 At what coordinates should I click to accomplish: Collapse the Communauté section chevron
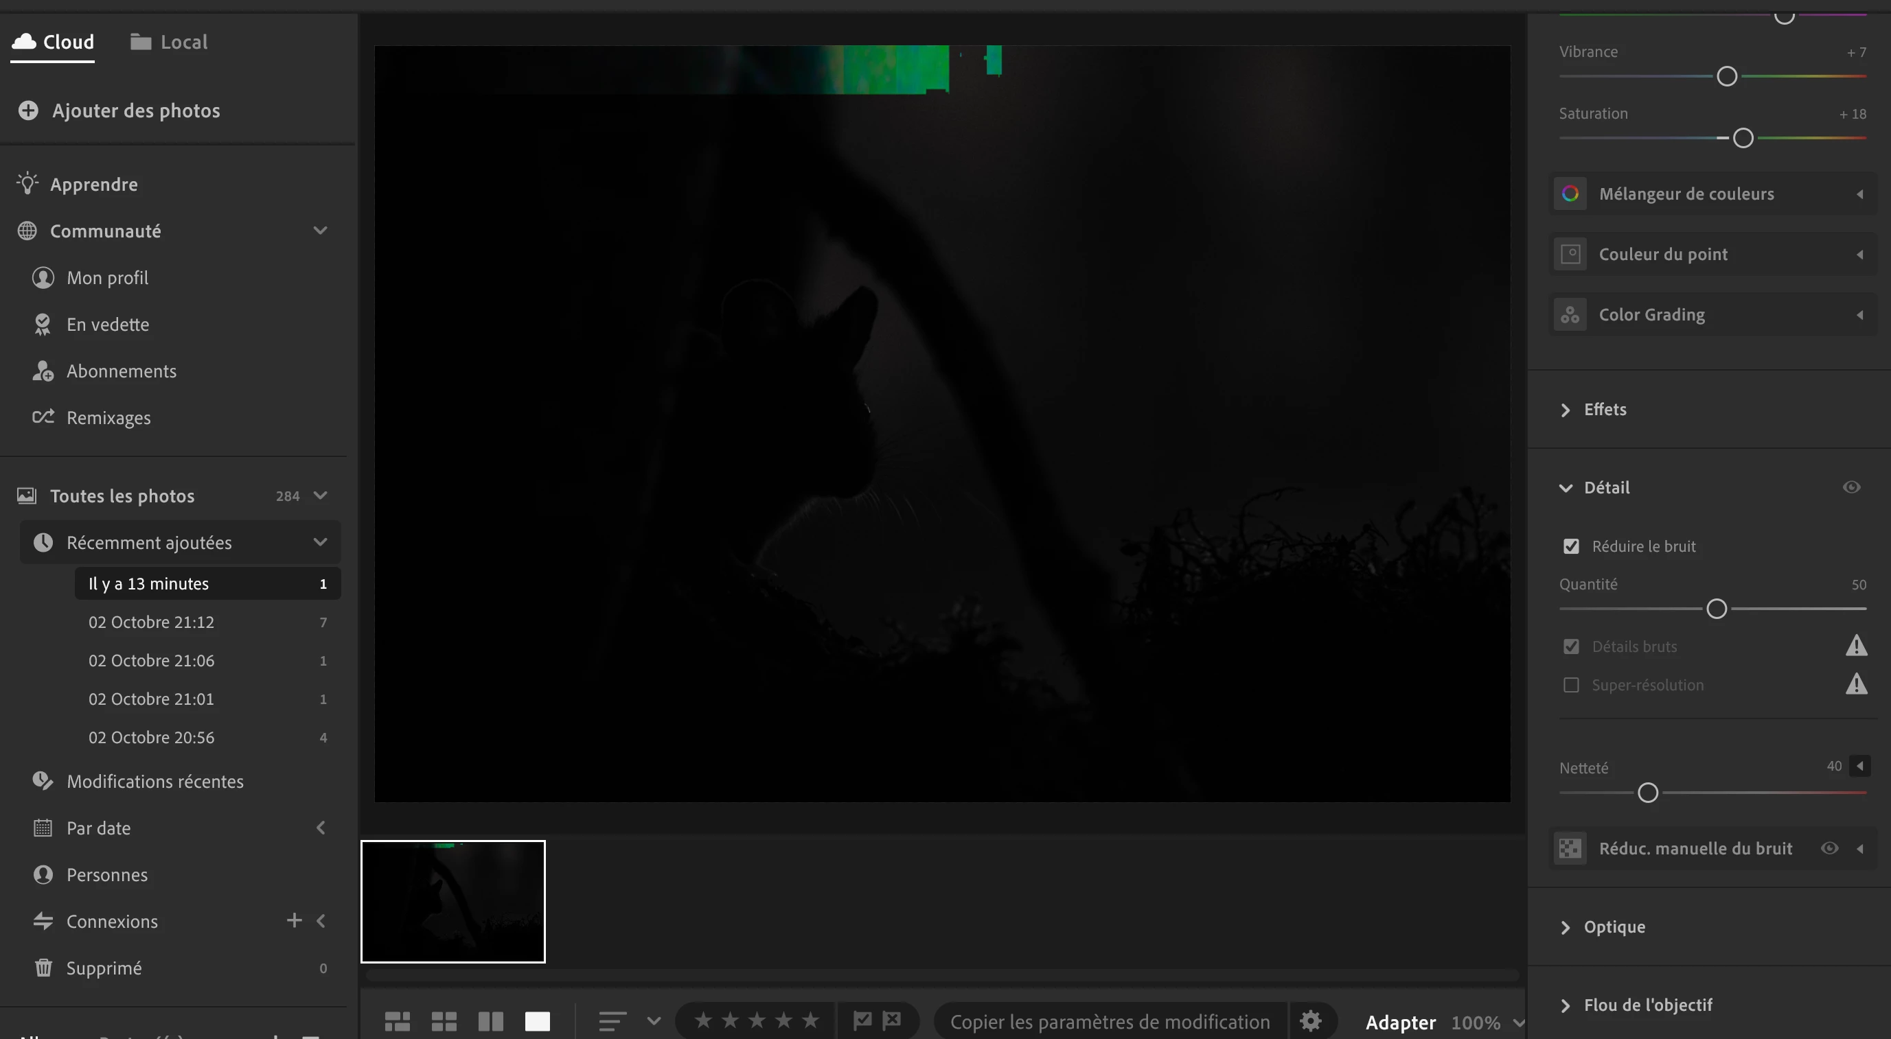pyautogui.click(x=320, y=231)
